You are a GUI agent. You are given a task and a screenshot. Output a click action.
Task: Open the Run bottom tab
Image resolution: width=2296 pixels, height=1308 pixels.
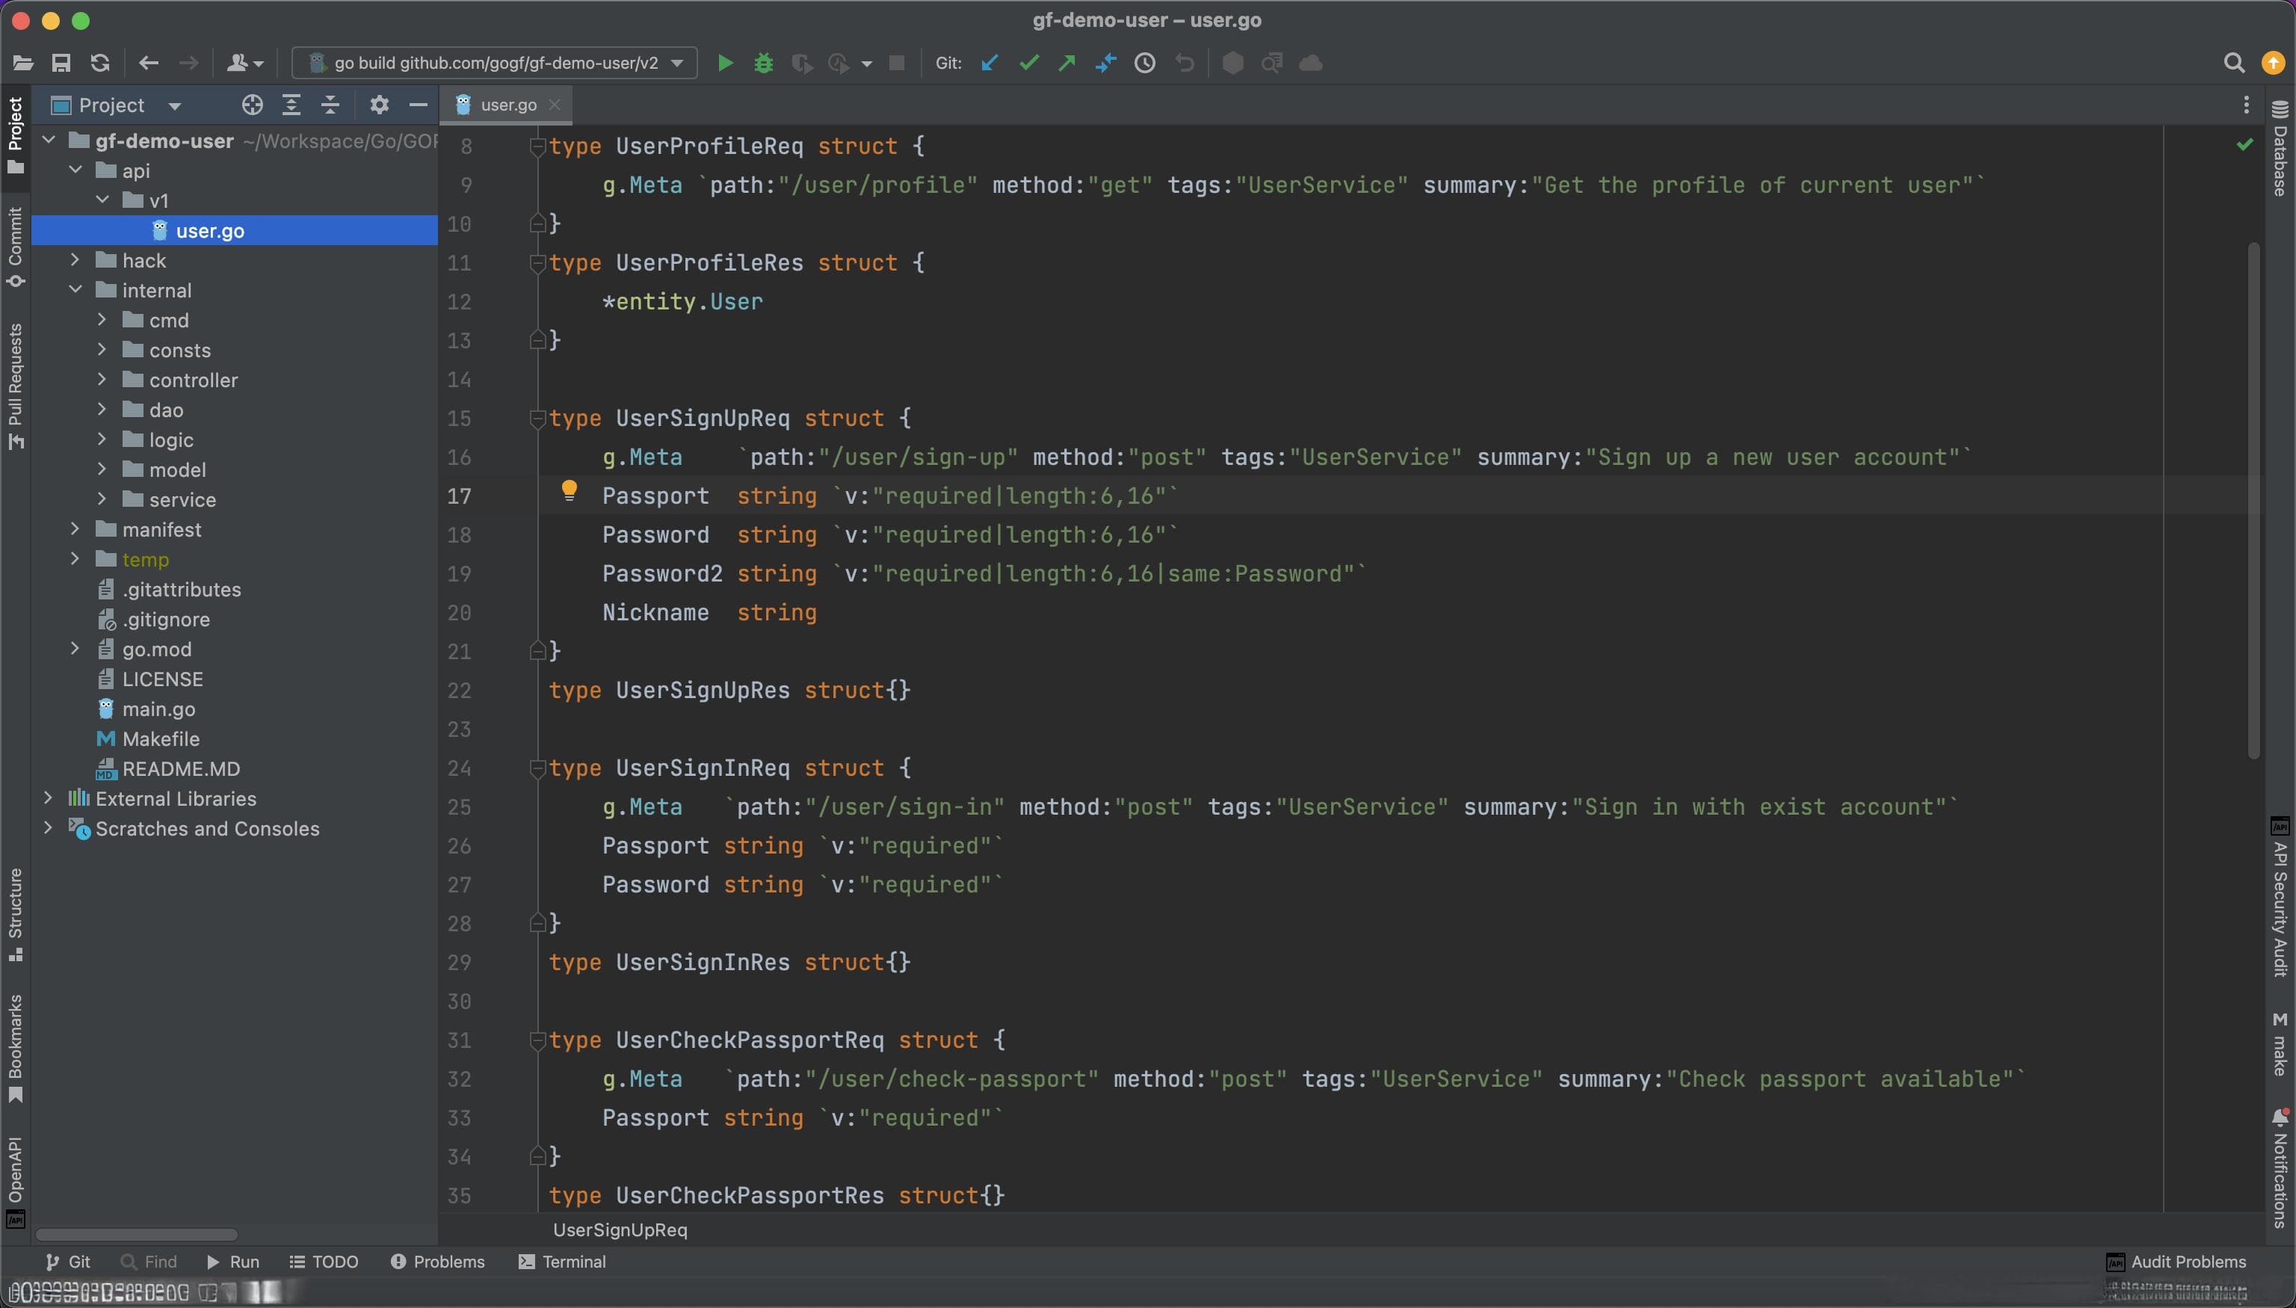pos(233,1262)
